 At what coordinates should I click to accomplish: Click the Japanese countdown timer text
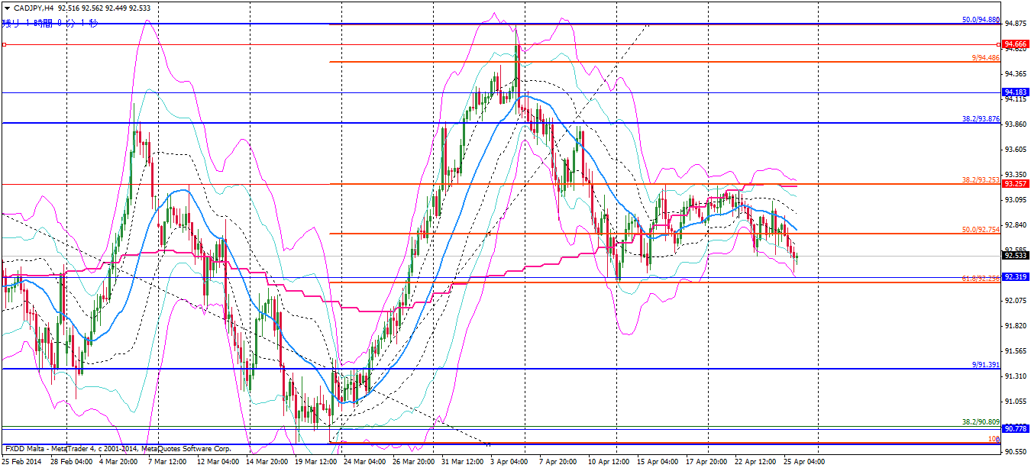coord(50,24)
